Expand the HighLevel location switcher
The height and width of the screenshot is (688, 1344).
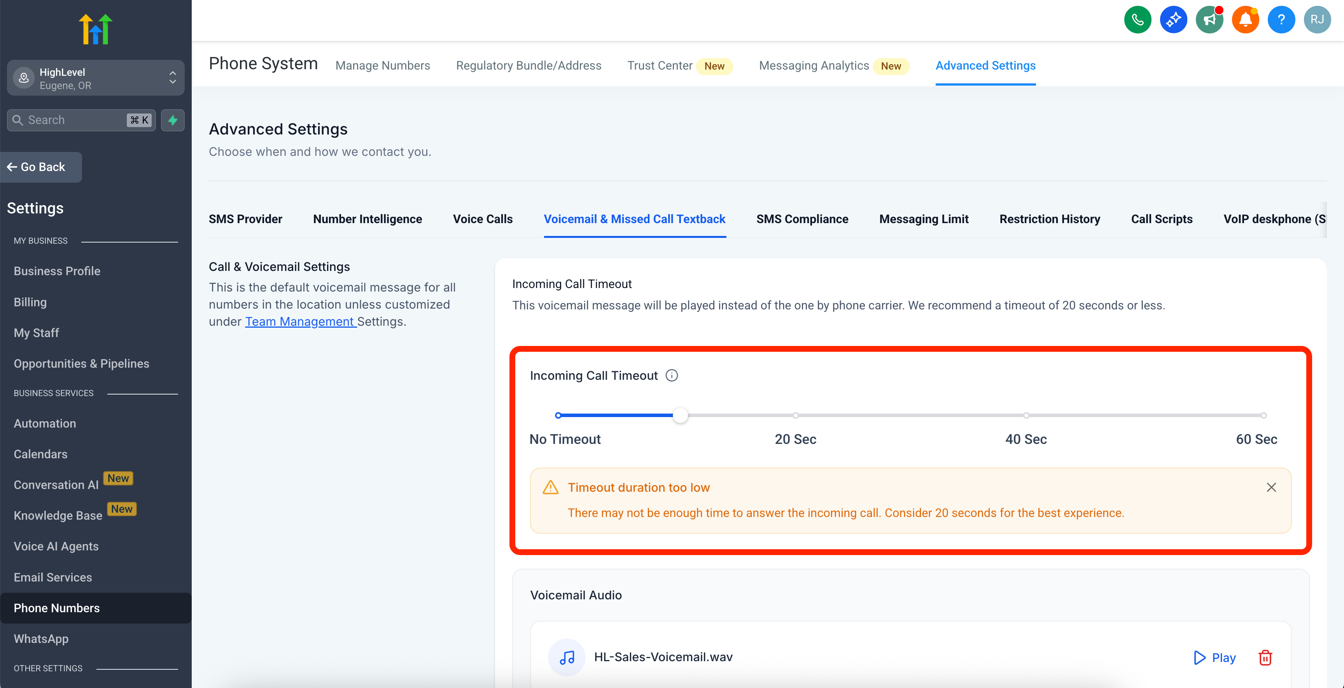(96, 78)
